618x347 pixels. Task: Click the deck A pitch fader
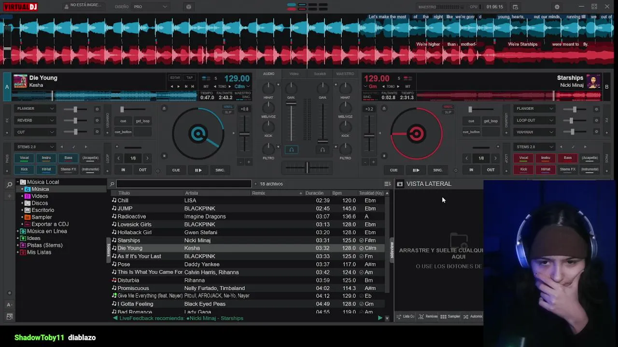coord(245,134)
